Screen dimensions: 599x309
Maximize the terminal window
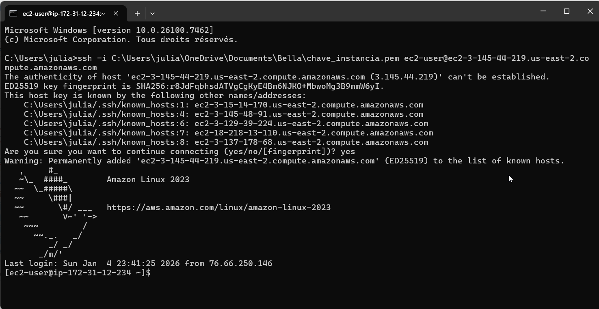coord(567,11)
